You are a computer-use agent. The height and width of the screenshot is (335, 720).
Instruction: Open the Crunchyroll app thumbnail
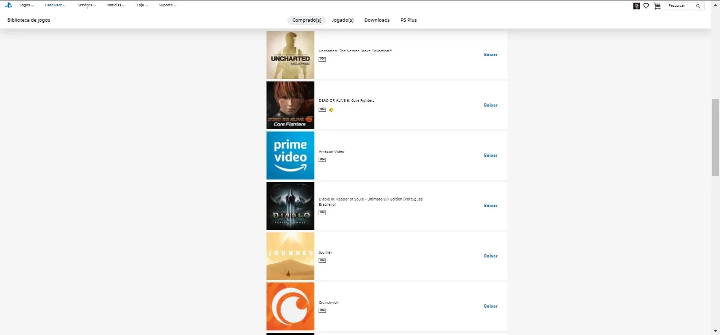290,307
